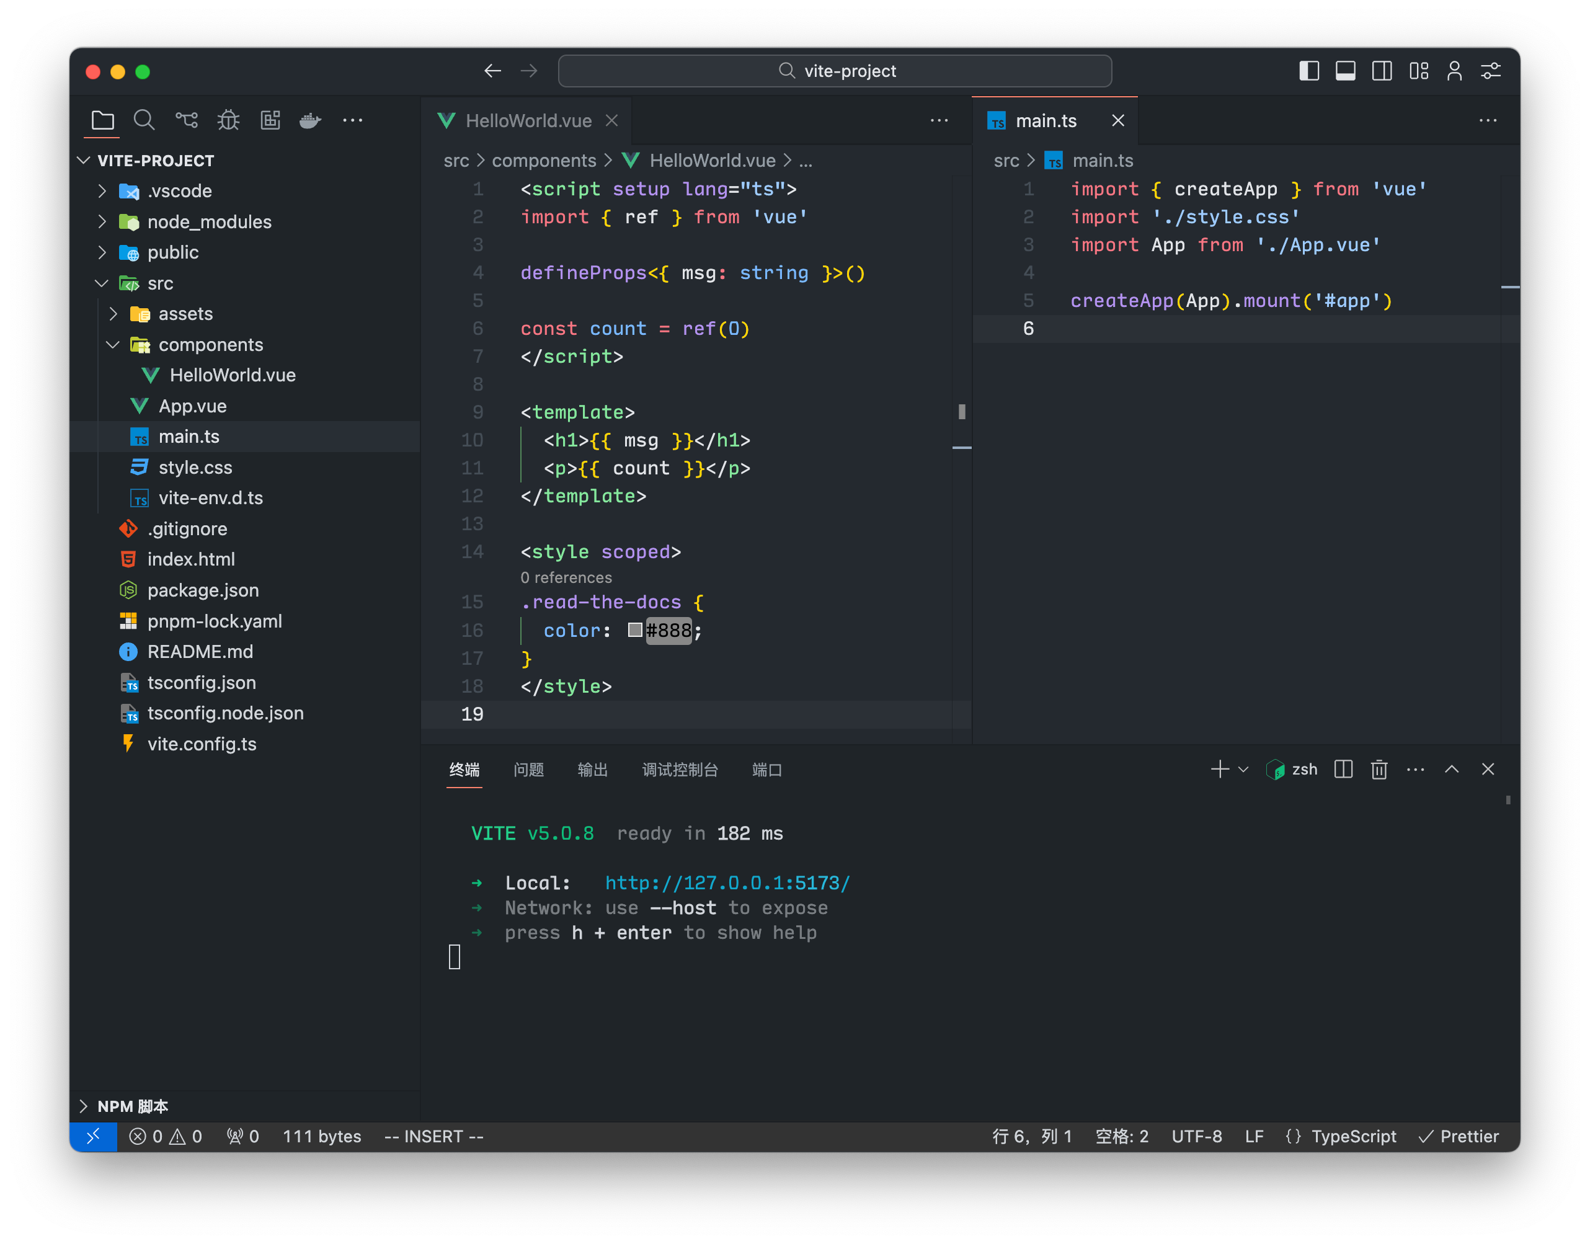Open the Run and Debug view
This screenshot has width=1590, height=1244.
(x=228, y=120)
